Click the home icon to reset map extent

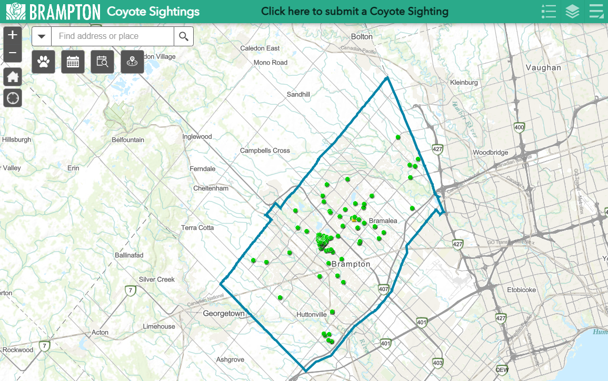coord(12,77)
